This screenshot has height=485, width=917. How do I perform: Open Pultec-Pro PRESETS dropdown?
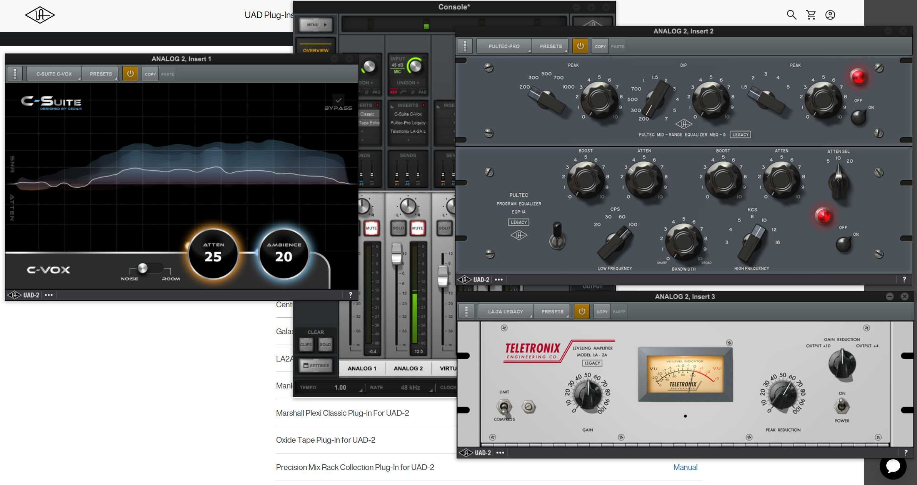(551, 46)
